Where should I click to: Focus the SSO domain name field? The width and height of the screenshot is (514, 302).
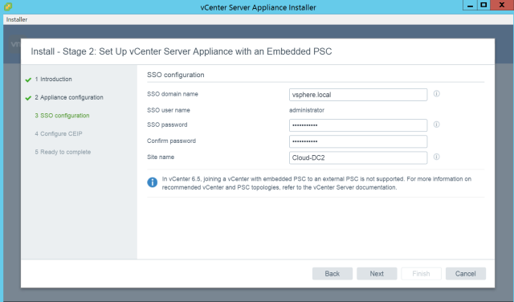coord(358,95)
